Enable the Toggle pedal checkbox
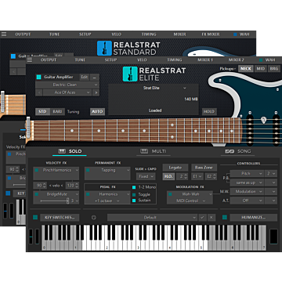This screenshot has width=282, height=282. pos(134,194)
